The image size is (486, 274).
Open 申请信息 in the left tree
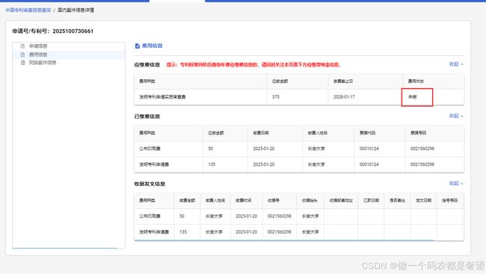coord(38,46)
